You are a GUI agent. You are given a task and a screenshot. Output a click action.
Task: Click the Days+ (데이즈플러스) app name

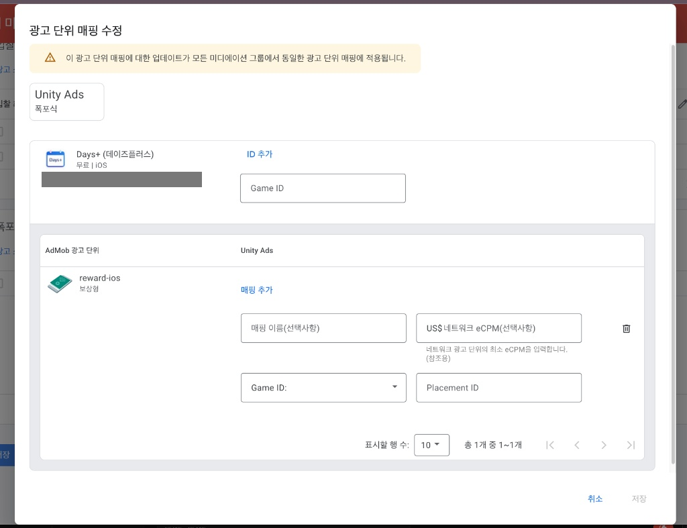(115, 154)
